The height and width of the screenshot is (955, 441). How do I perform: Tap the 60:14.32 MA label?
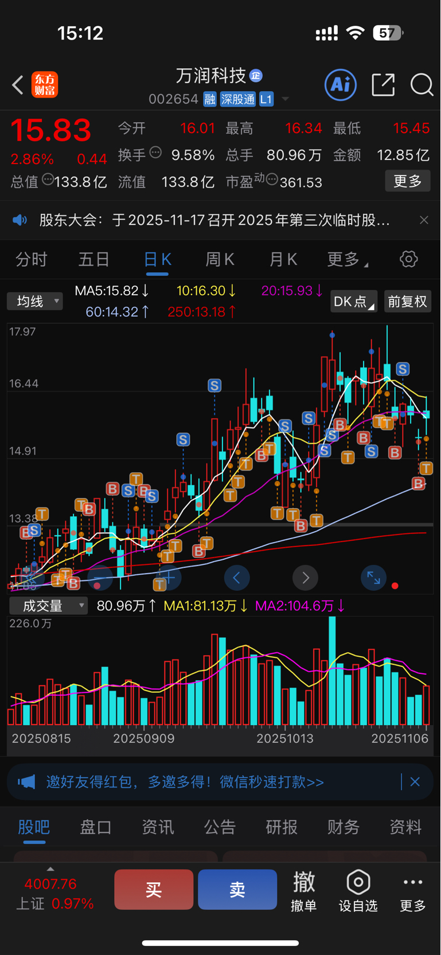point(117,311)
